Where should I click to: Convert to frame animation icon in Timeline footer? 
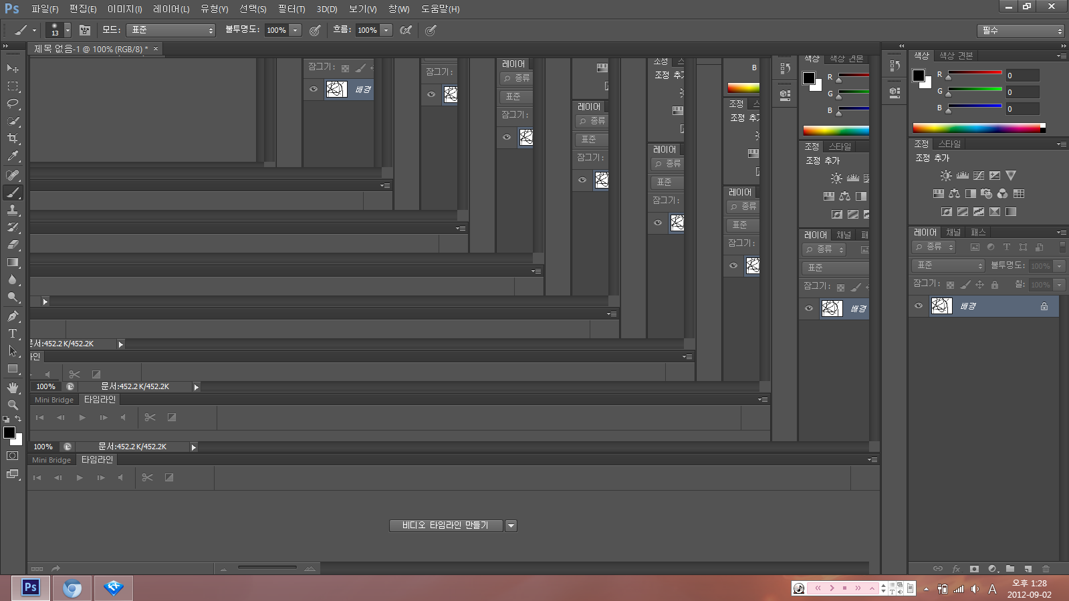[x=37, y=569]
